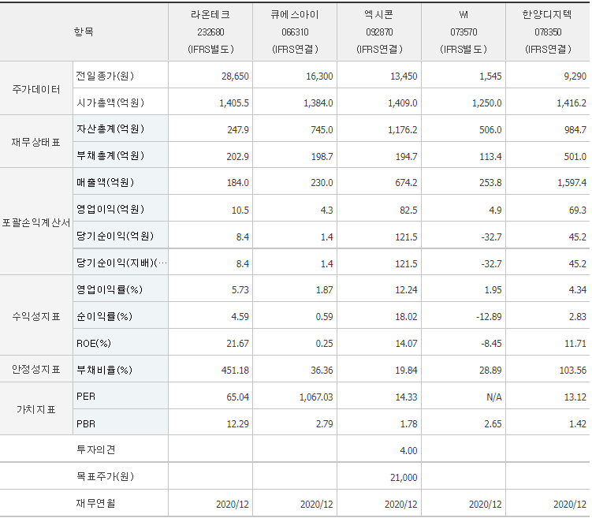Click the 투자의견 row label
This screenshot has width=592, height=518.
pos(95,449)
